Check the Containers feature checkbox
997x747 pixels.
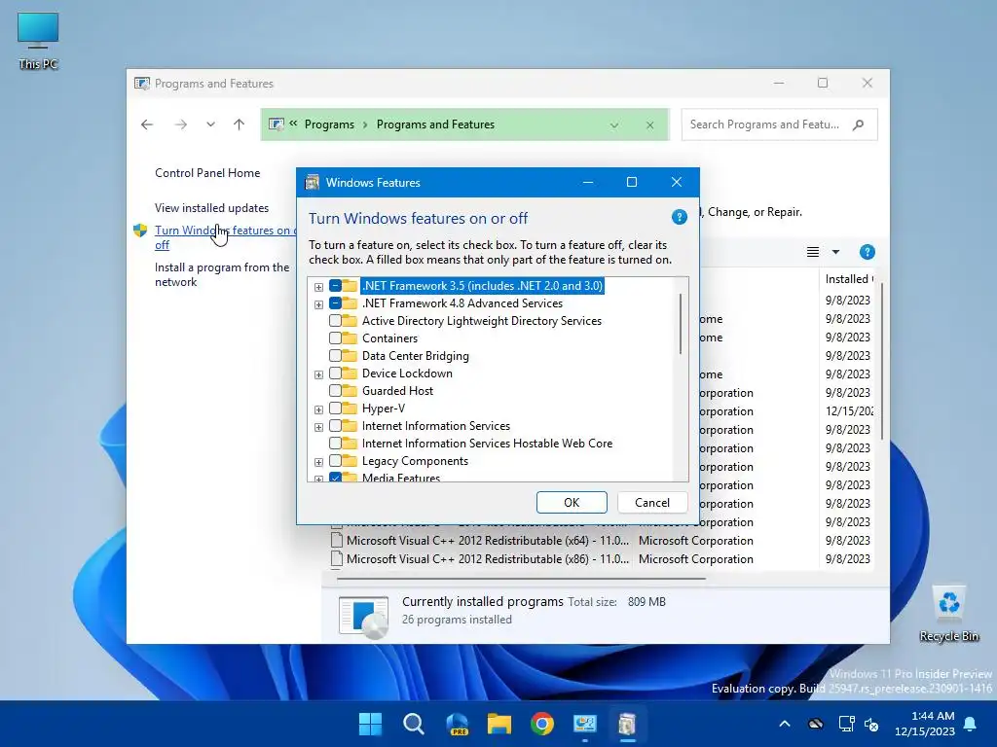(335, 338)
